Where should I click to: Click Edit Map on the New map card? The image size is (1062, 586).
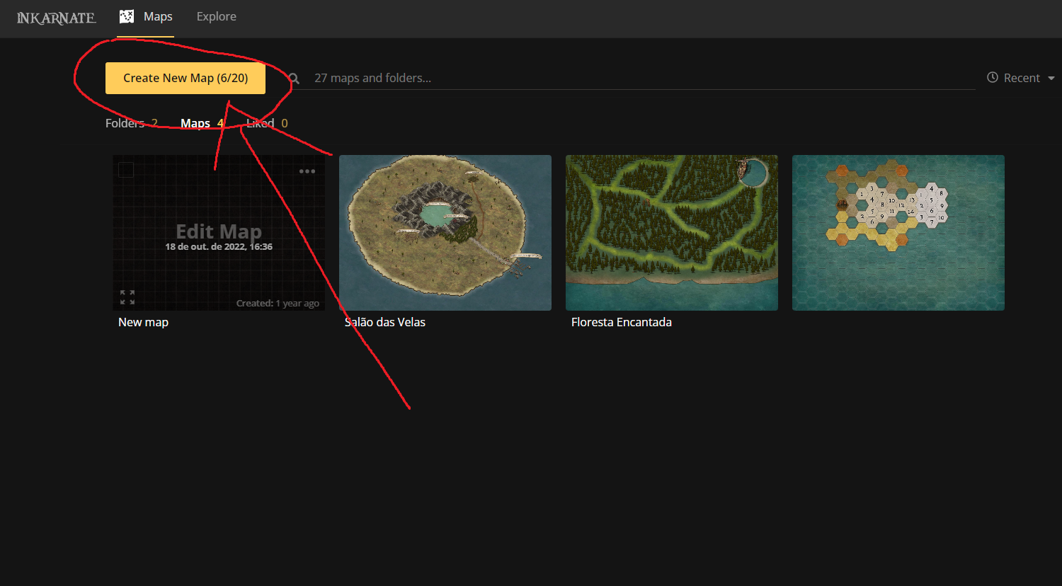(x=218, y=231)
